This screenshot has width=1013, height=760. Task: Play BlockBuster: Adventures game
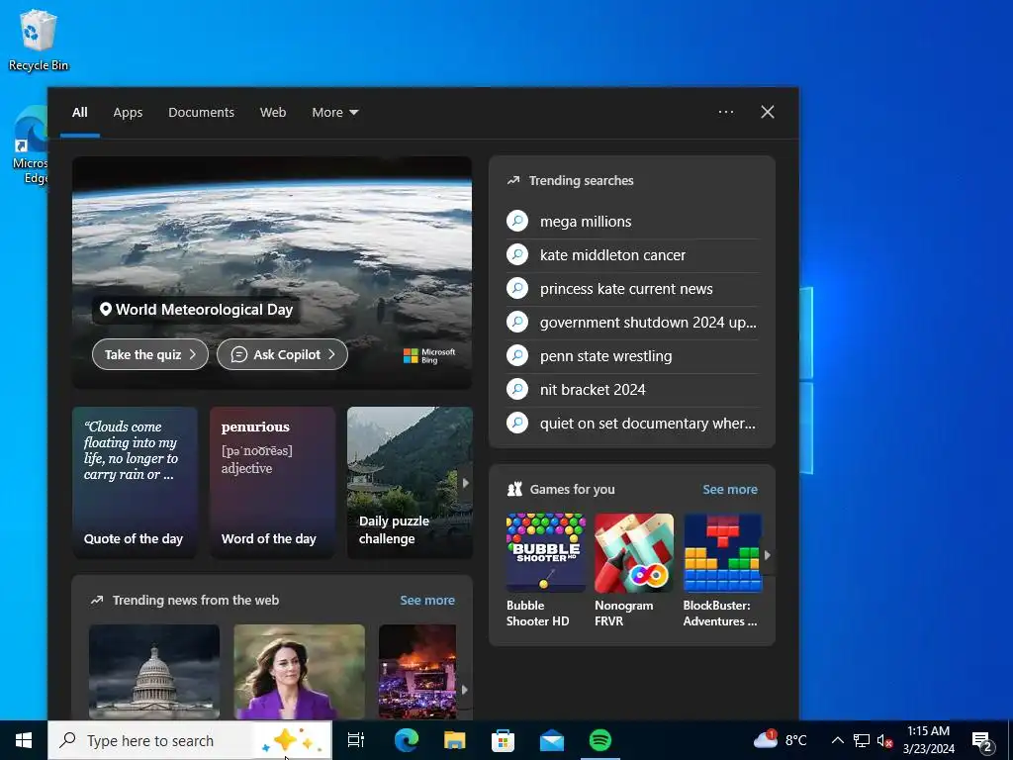click(722, 570)
